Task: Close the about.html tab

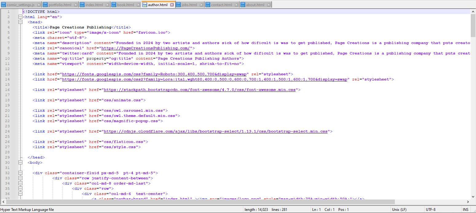Action: (269, 5)
